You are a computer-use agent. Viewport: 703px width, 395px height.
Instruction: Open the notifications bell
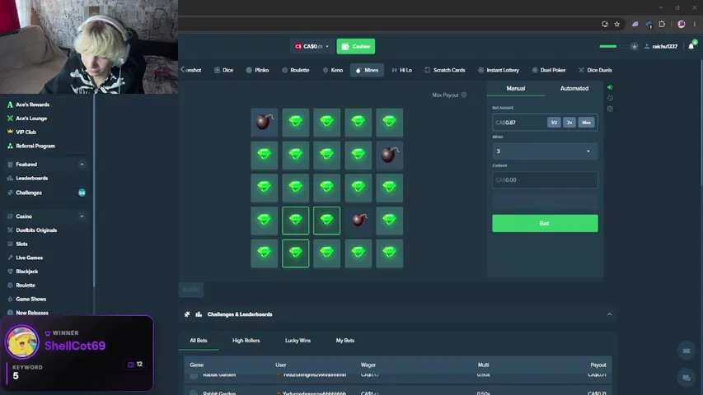[691, 46]
